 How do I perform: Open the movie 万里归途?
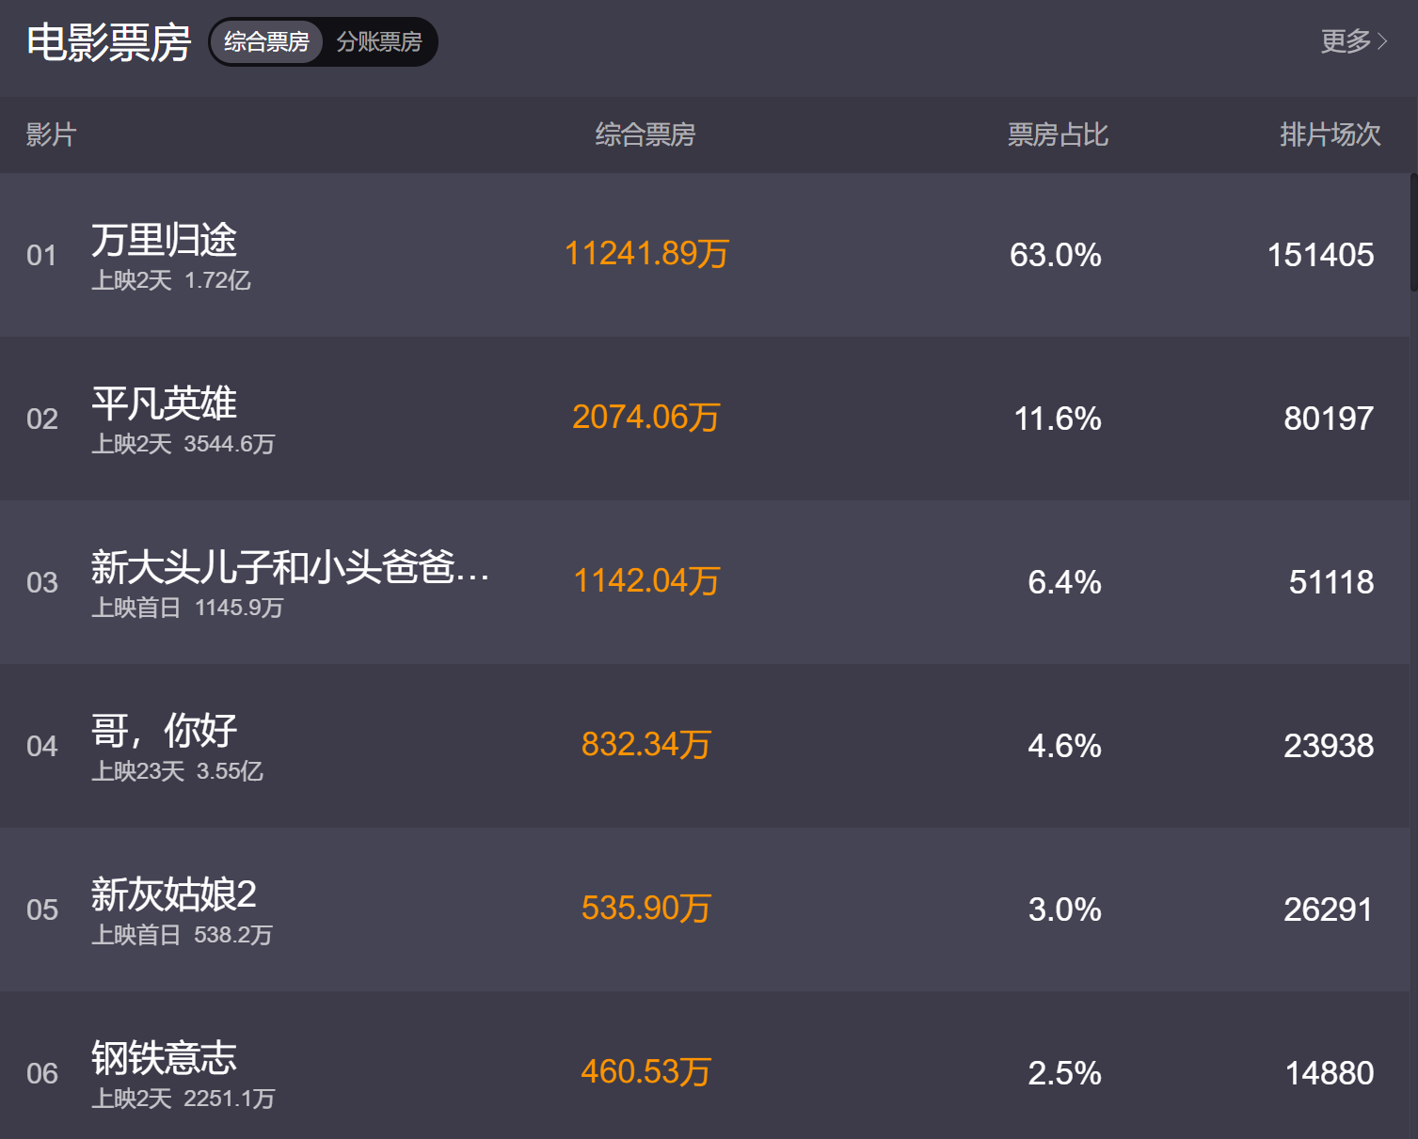tap(166, 242)
